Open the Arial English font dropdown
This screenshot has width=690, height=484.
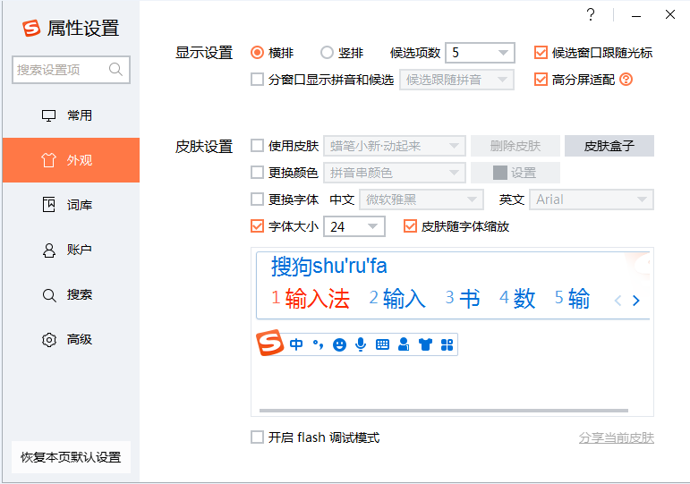(591, 200)
